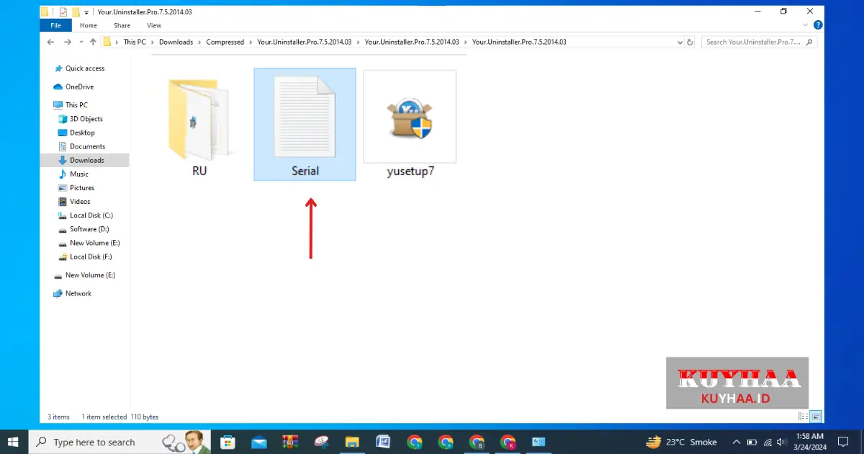This screenshot has width=864, height=454.
Task: Click the volume speaker tray icon
Action: pos(782,442)
